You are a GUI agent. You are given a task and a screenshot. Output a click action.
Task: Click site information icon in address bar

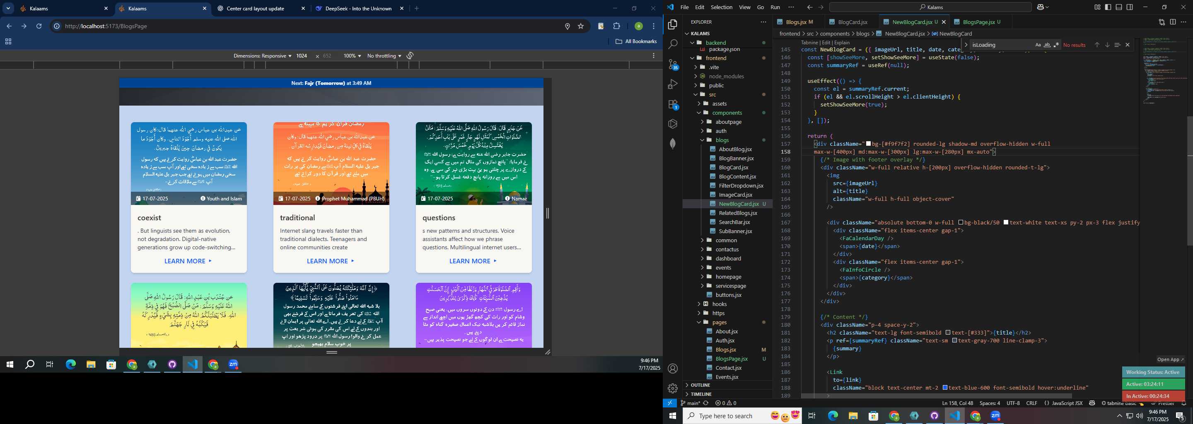(x=56, y=26)
